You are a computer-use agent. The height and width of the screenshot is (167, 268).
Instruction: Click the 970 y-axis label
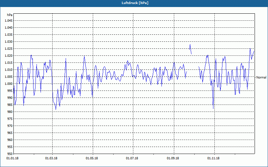(x=10, y=126)
